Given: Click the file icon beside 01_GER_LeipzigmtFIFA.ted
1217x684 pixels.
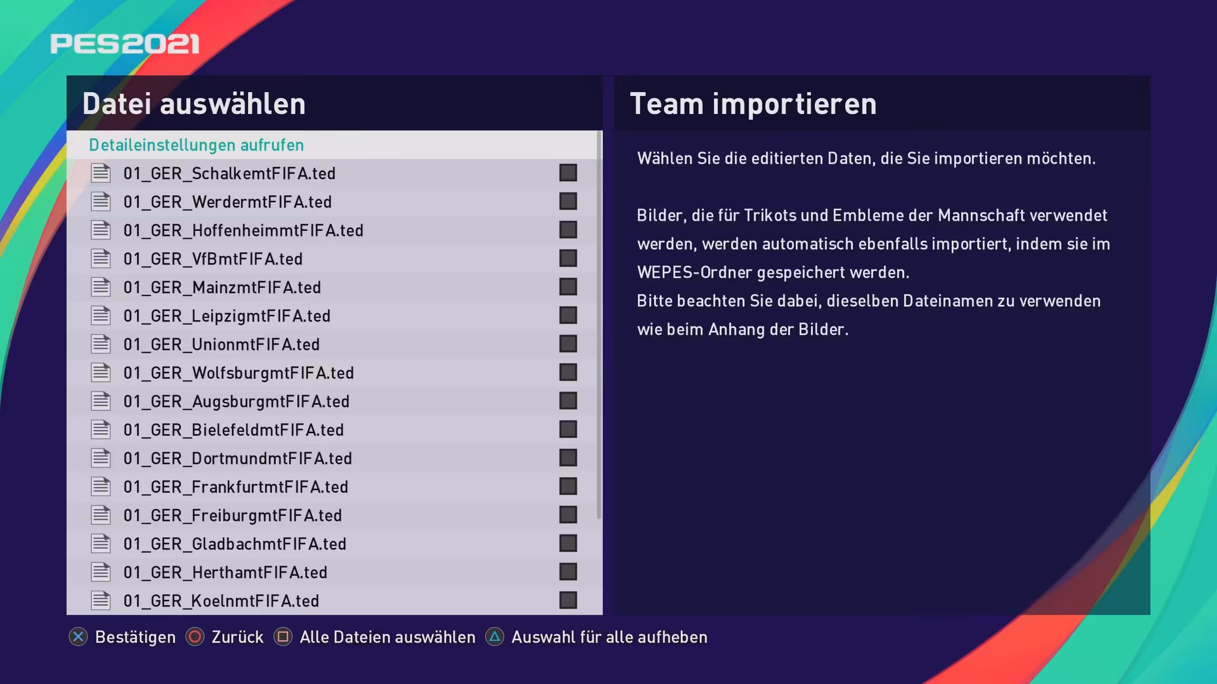Looking at the screenshot, I should 101,316.
